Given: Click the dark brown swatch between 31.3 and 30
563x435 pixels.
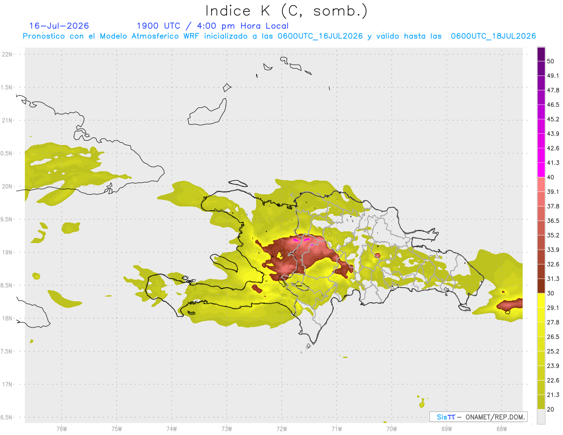Looking at the screenshot, I should (541, 286).
